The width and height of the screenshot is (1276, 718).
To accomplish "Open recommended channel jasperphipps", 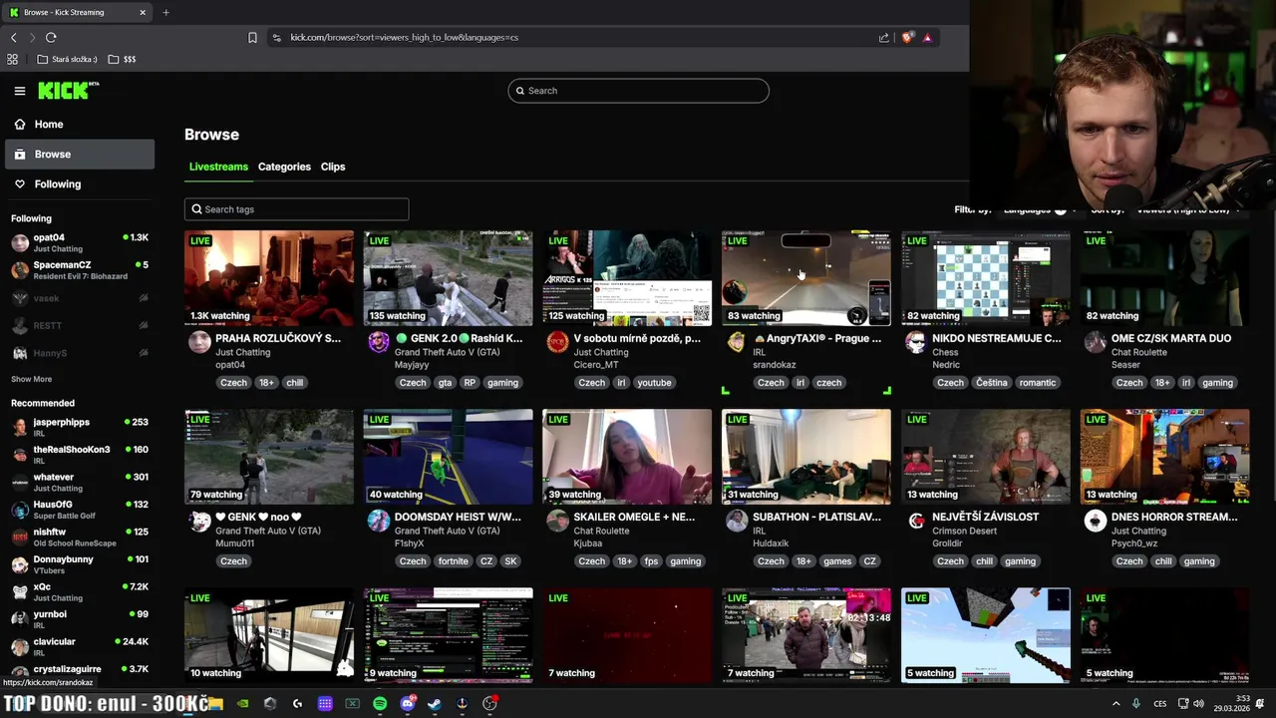I will coord(80,427).
